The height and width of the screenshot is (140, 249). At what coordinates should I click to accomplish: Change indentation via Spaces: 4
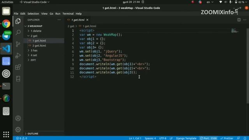pos(150,138)
